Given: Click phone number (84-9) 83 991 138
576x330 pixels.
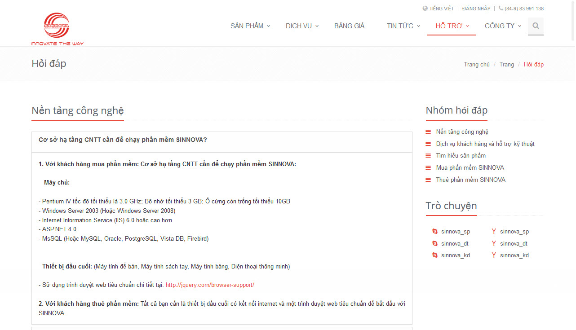Looking at the screenshot, I should coord(524,9).
